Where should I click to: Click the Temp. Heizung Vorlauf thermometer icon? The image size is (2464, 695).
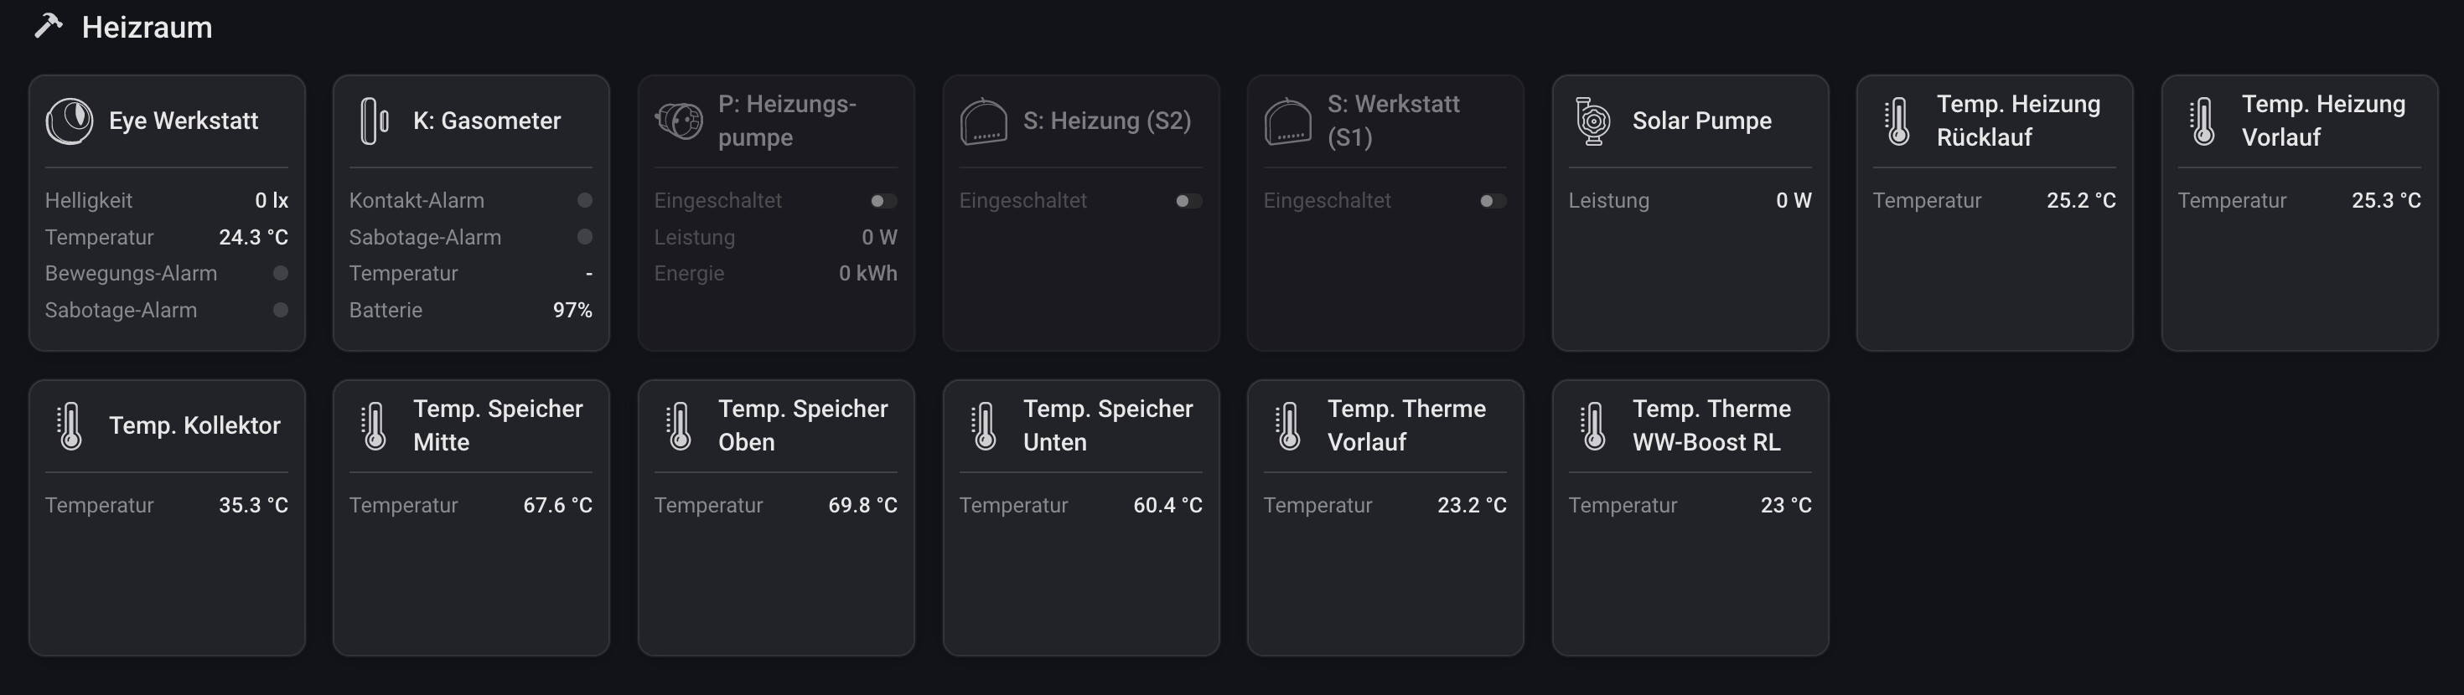pos(2203,121)
